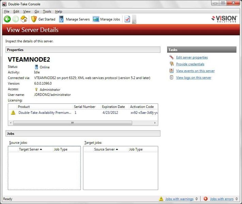Click the Manage Servers toolbar label
This screenshot has width=242, height=204.
pos(78,19)
